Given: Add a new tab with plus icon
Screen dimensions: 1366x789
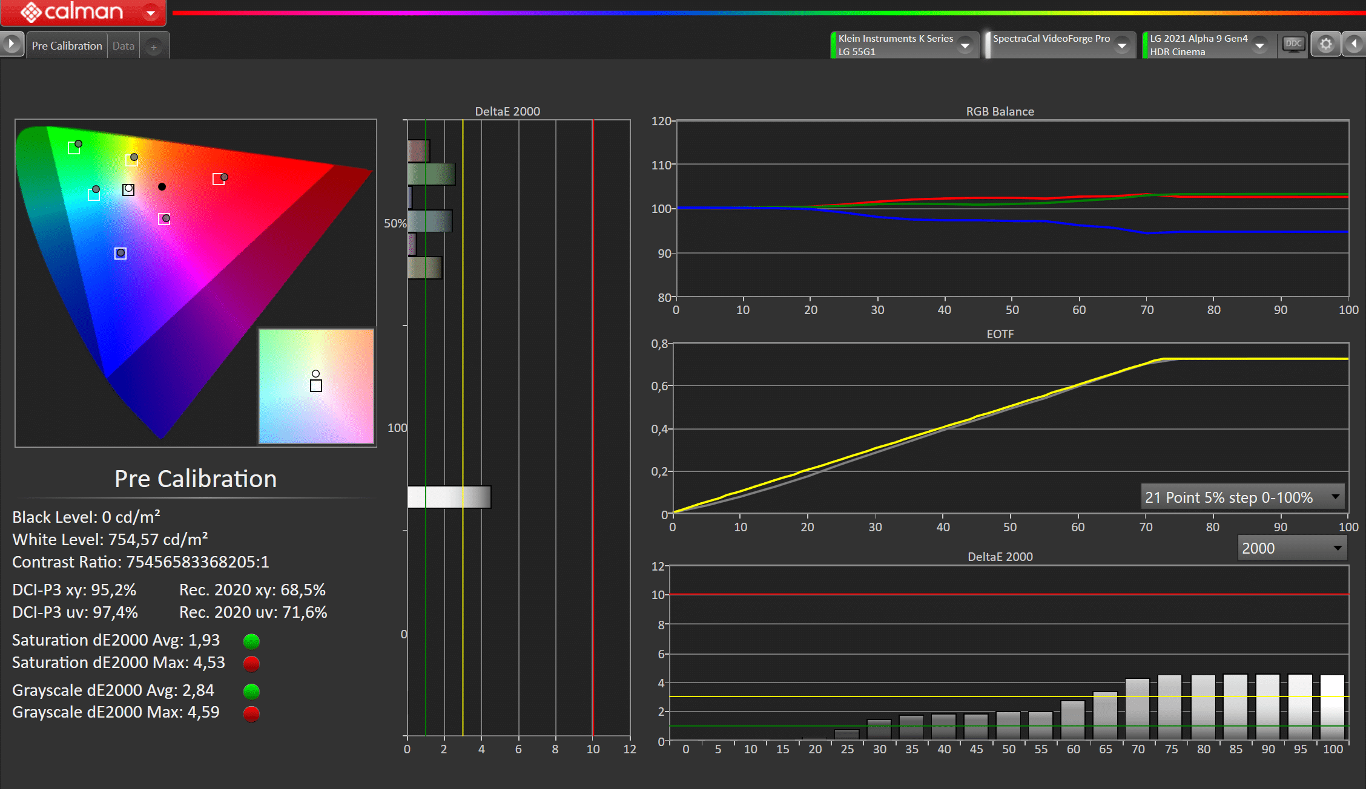Looking at the screenshot, I should (154, 47).
